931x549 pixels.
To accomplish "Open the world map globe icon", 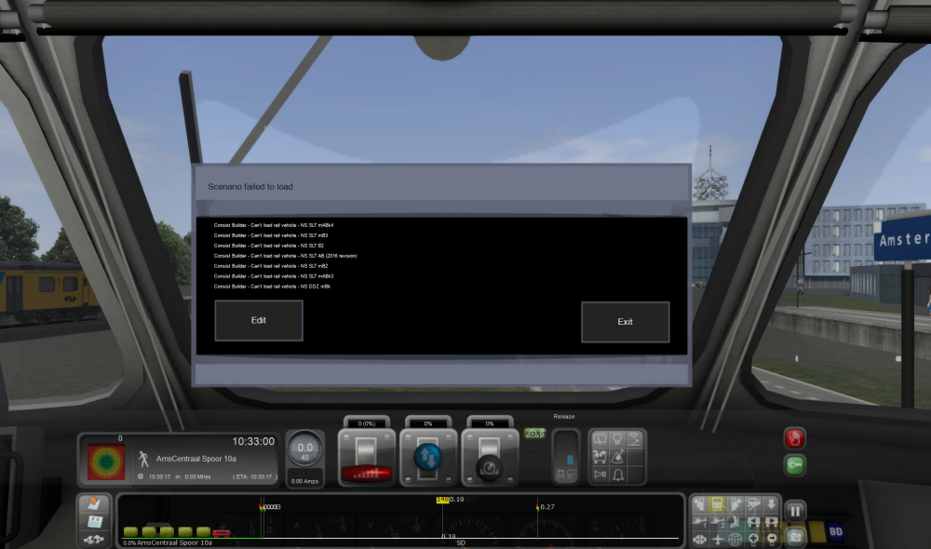I will (x=735, y=539).
